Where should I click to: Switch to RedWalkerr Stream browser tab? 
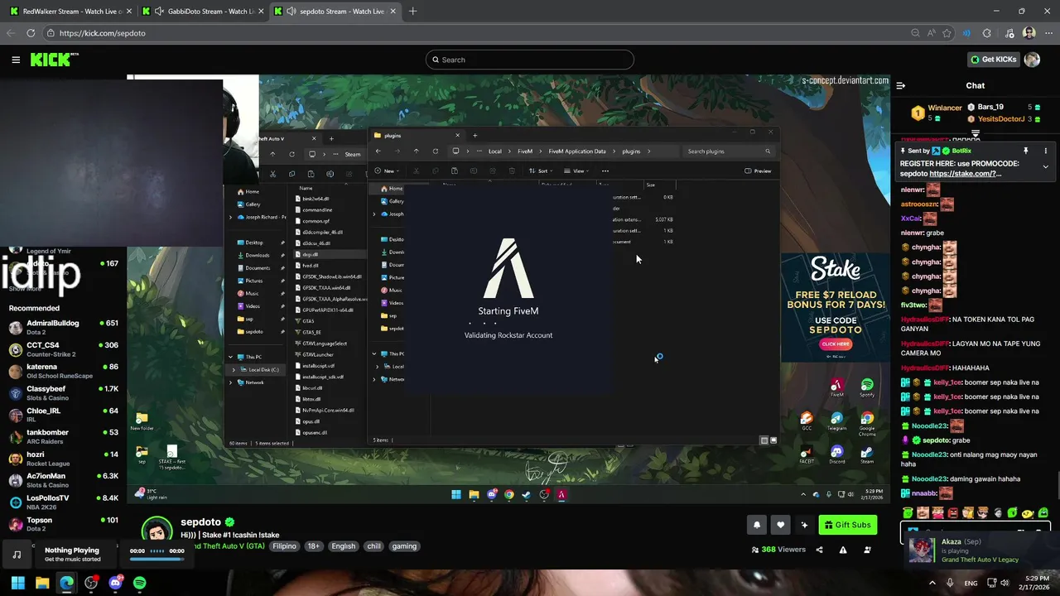point(70,12)
